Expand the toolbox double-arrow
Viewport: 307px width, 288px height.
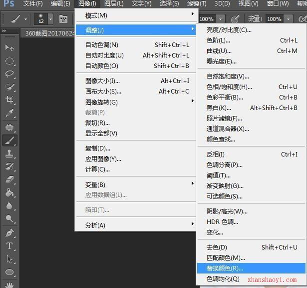4,31
